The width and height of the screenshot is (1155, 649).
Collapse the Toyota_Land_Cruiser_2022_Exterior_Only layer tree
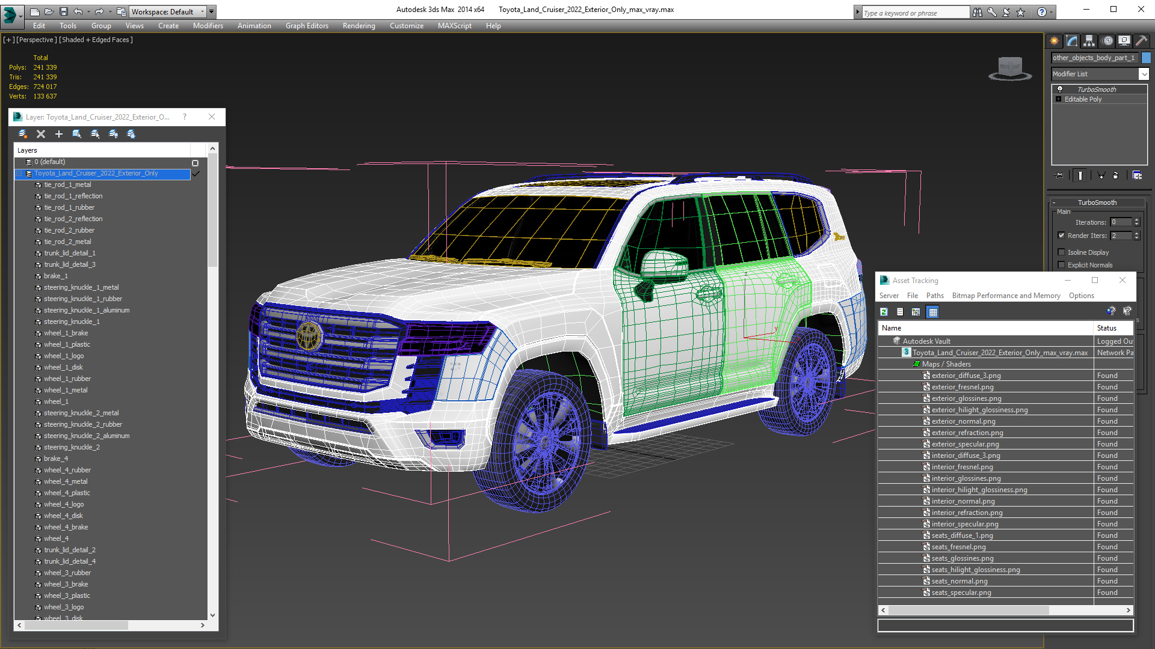[19, 174]
